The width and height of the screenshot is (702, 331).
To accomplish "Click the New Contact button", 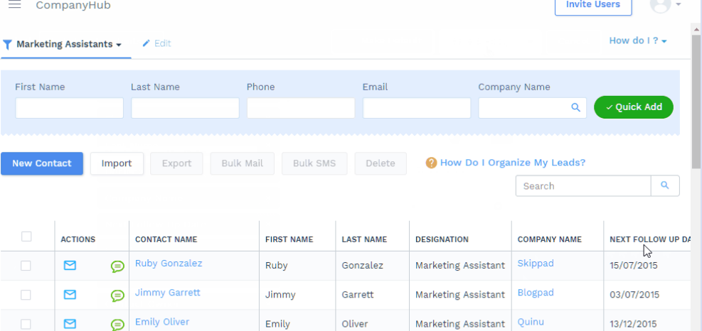I will point(42,163).
